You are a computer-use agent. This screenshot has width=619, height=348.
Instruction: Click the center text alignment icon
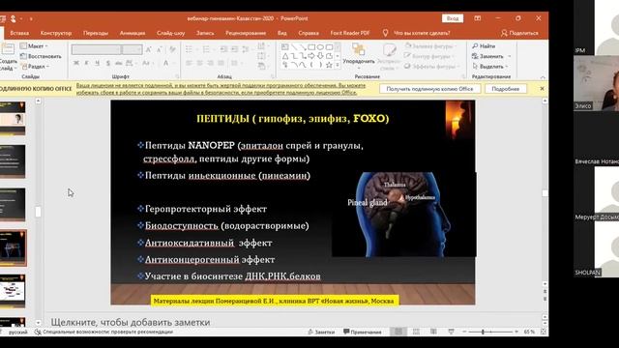click(199, 63)
